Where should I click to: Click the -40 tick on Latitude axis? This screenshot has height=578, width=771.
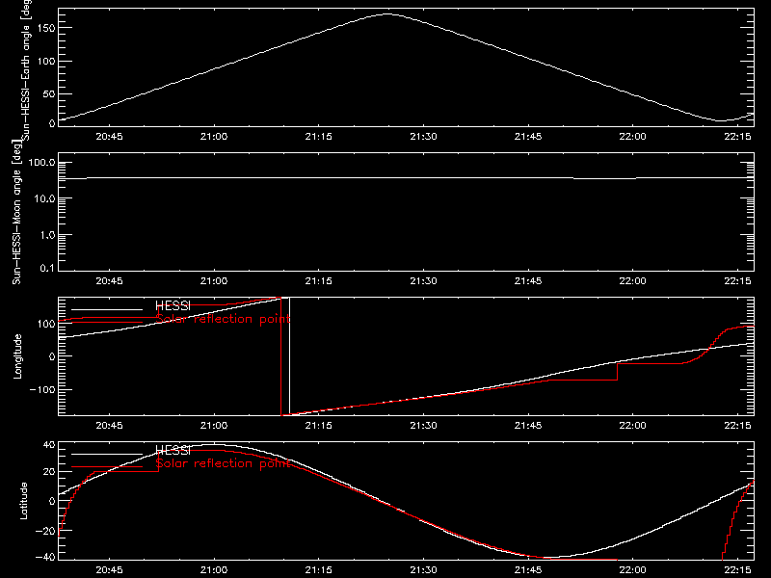46,558
